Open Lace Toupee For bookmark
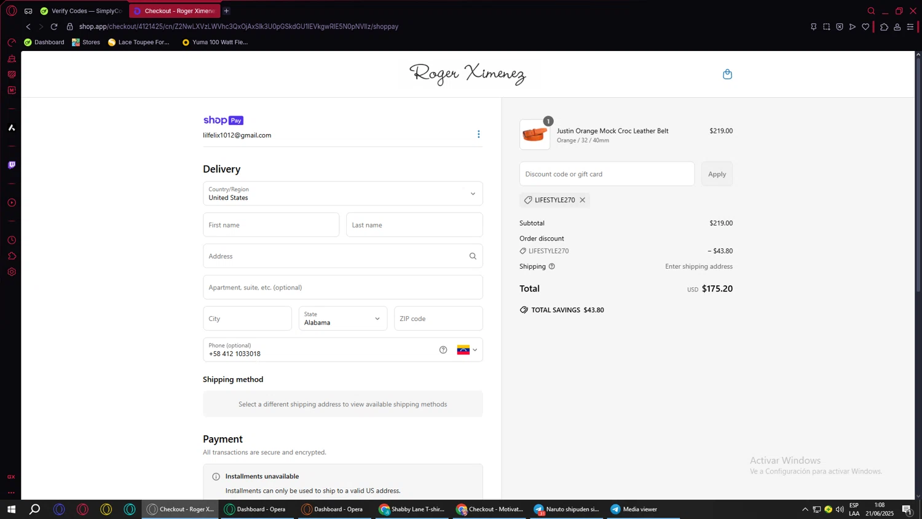922x519 pixels. pos(138,42)
